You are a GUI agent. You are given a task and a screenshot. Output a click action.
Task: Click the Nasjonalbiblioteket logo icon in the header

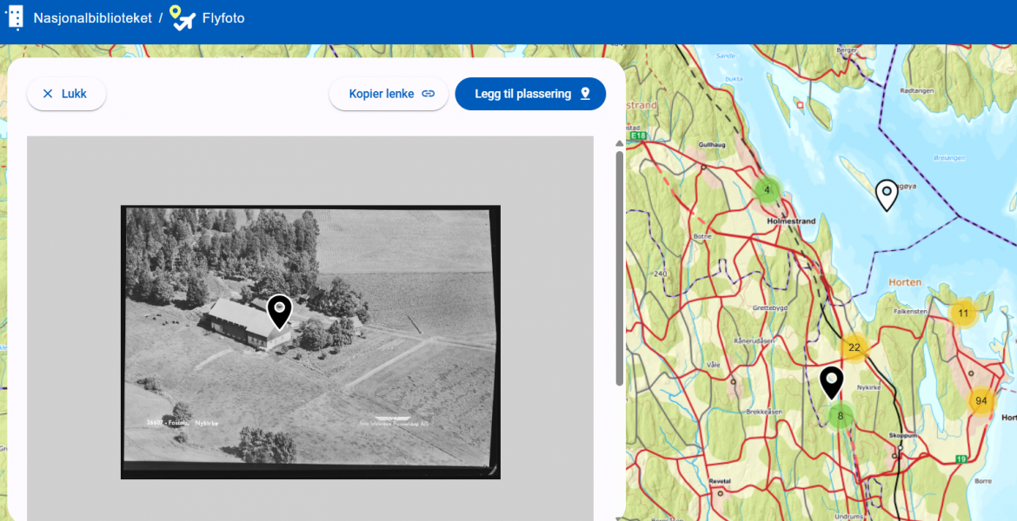coord(14,17)
